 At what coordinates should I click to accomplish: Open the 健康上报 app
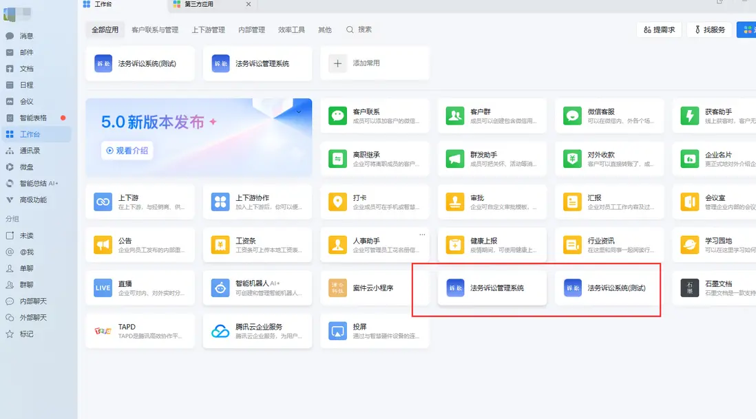pyautogui.click(x=492, y=245)
